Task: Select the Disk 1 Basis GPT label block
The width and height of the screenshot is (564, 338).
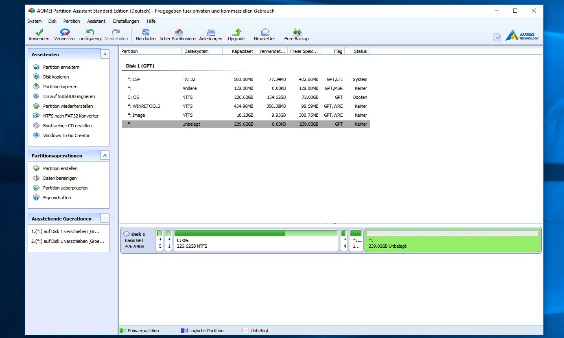Action: coord(138,240)
